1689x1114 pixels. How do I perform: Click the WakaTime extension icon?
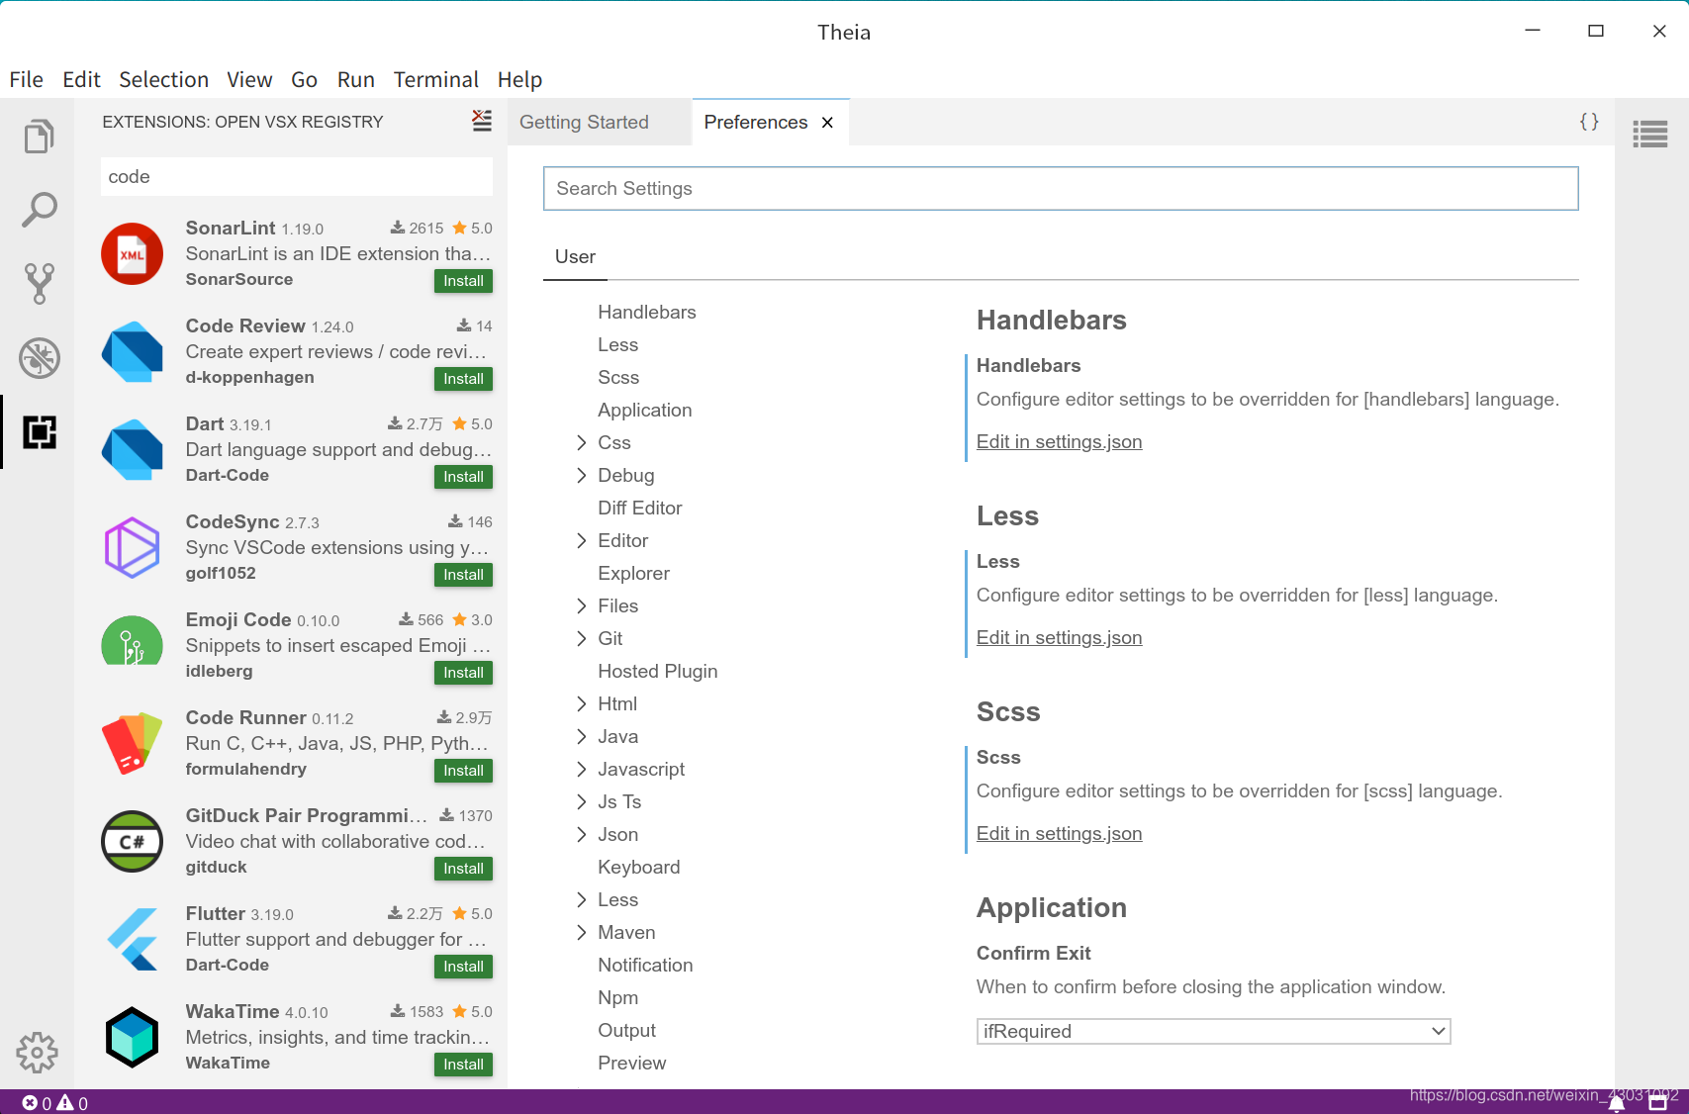[132, 1037]
